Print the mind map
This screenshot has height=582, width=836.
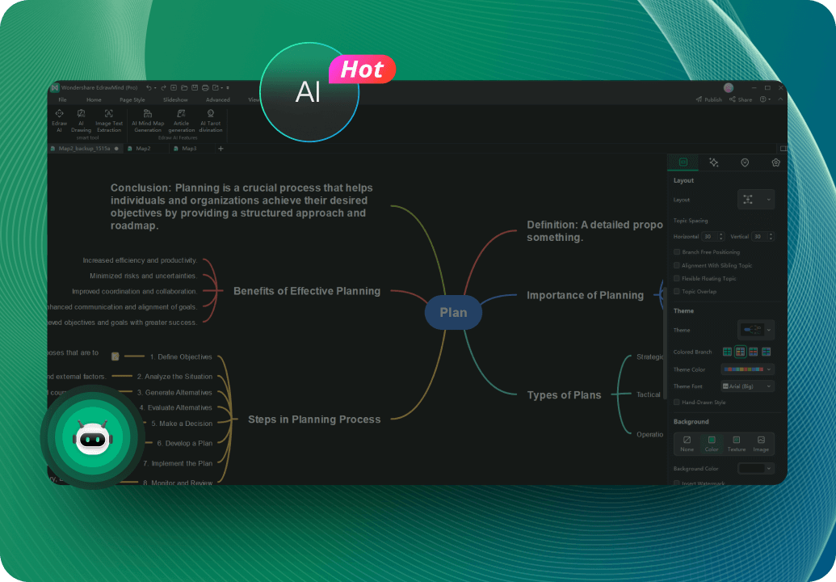click(x=205, y=87)
